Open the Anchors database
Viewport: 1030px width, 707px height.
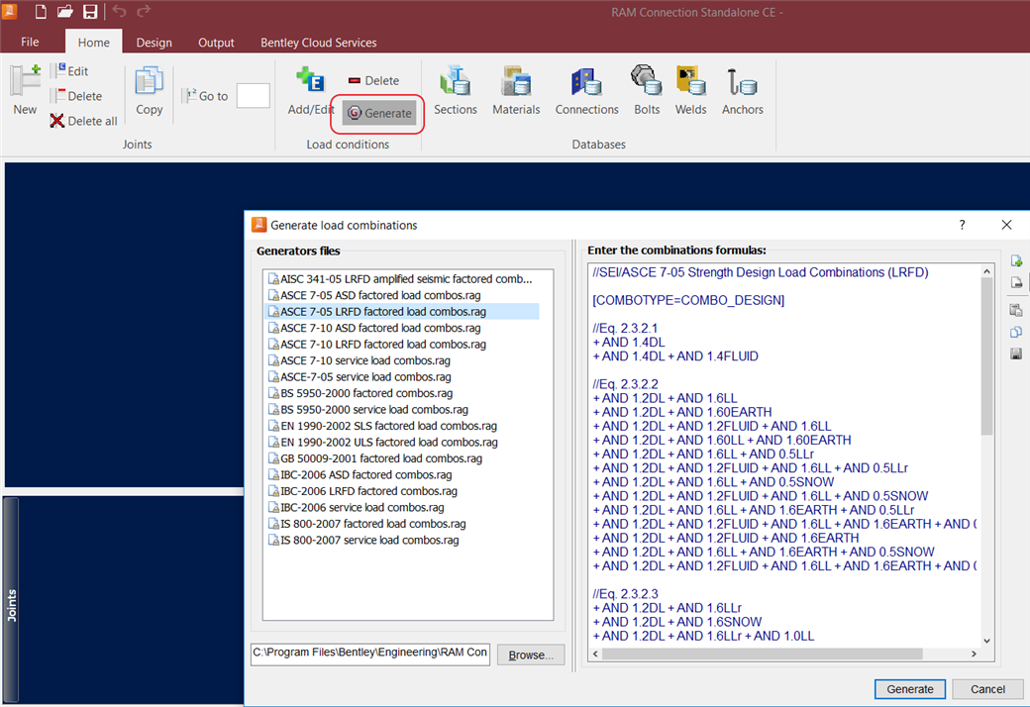pyautogui.click(x=742, y=91)
